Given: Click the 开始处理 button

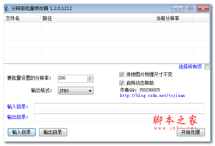Looking at the screenshot, I should 191,132.
